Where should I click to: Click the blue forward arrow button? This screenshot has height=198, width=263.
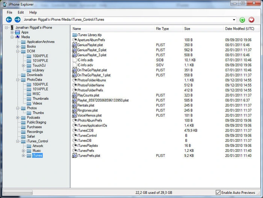point(17,19)
